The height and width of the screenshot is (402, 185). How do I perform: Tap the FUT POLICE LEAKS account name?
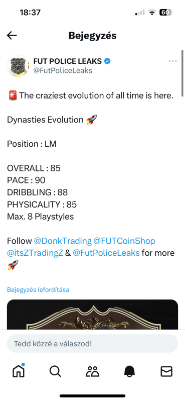(x=68, y=61)
